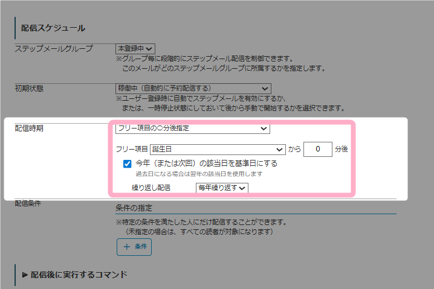Click the フリー項目 label beside 誕生日
Screen dimensions: 434x289
click(x=132, y=149)
